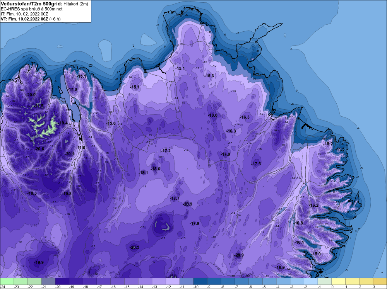Click the 'EC-HRES spá brúuð á 500m net' line
This screenshot has width=387, height=289.
coord(32,9)
